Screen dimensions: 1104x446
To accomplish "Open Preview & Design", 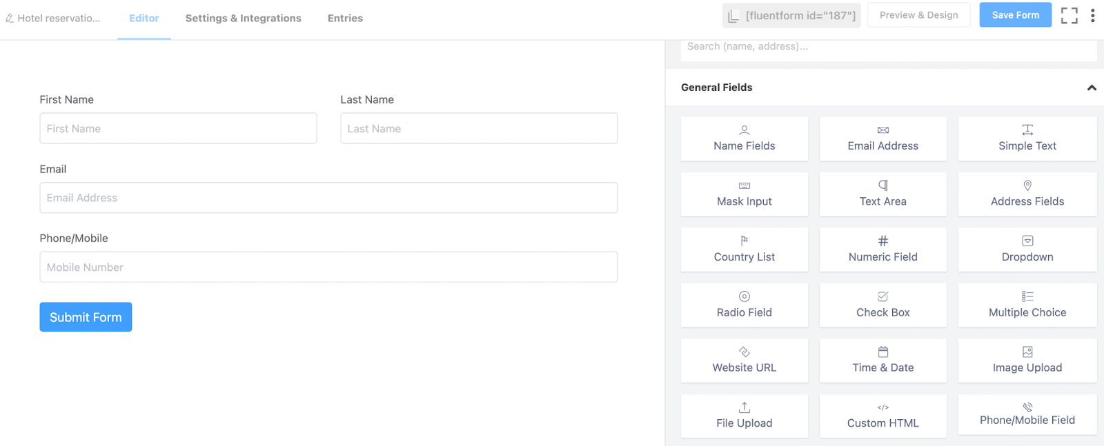I will click(x=918, y=15).
